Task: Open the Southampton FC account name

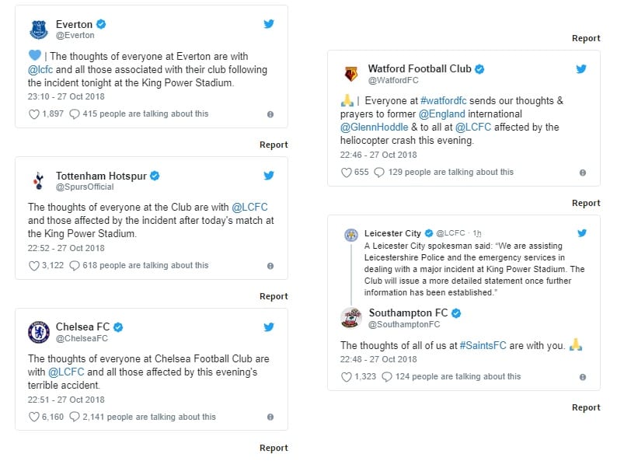Action: point(408,313)
